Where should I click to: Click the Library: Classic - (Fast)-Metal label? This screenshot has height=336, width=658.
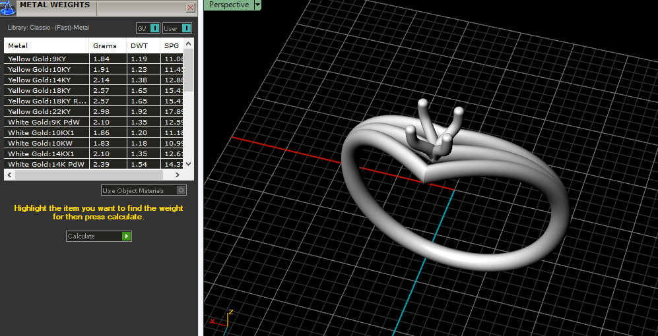49,28
